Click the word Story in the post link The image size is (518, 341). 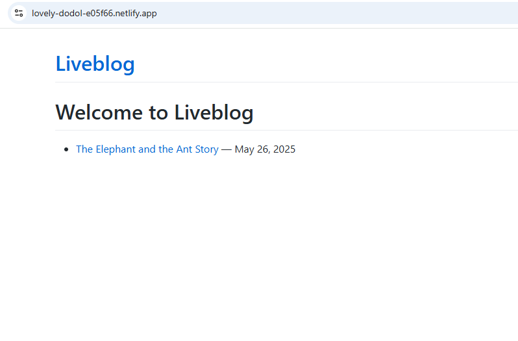tap(207, 149)
